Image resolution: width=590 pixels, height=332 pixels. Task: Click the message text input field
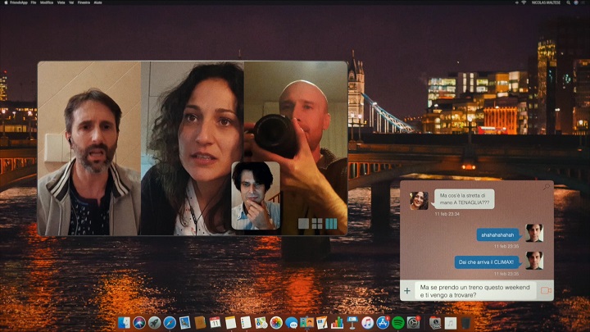(x=475, y=291)
